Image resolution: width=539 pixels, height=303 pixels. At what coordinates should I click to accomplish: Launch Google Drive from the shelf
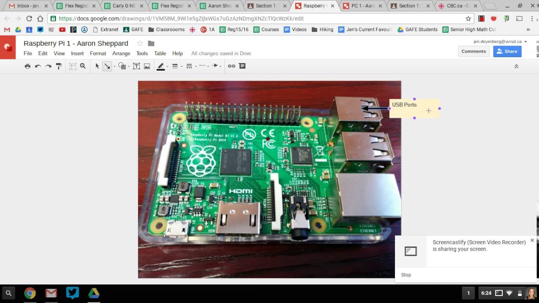click(93, 293)
